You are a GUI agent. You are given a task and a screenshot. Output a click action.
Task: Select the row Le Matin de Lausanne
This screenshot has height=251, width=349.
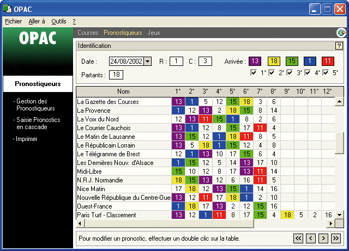[x=206, y=137]
